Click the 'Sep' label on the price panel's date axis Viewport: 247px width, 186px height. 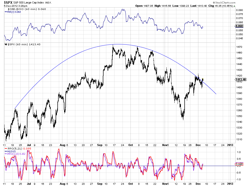click(100, 145)
